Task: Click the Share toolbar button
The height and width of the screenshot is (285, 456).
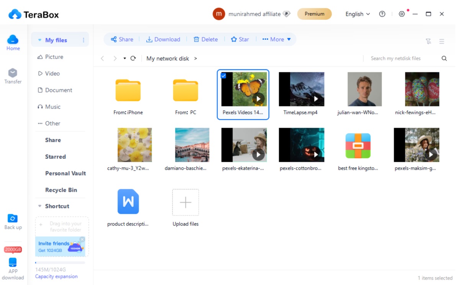Action: tap(122, 39)
